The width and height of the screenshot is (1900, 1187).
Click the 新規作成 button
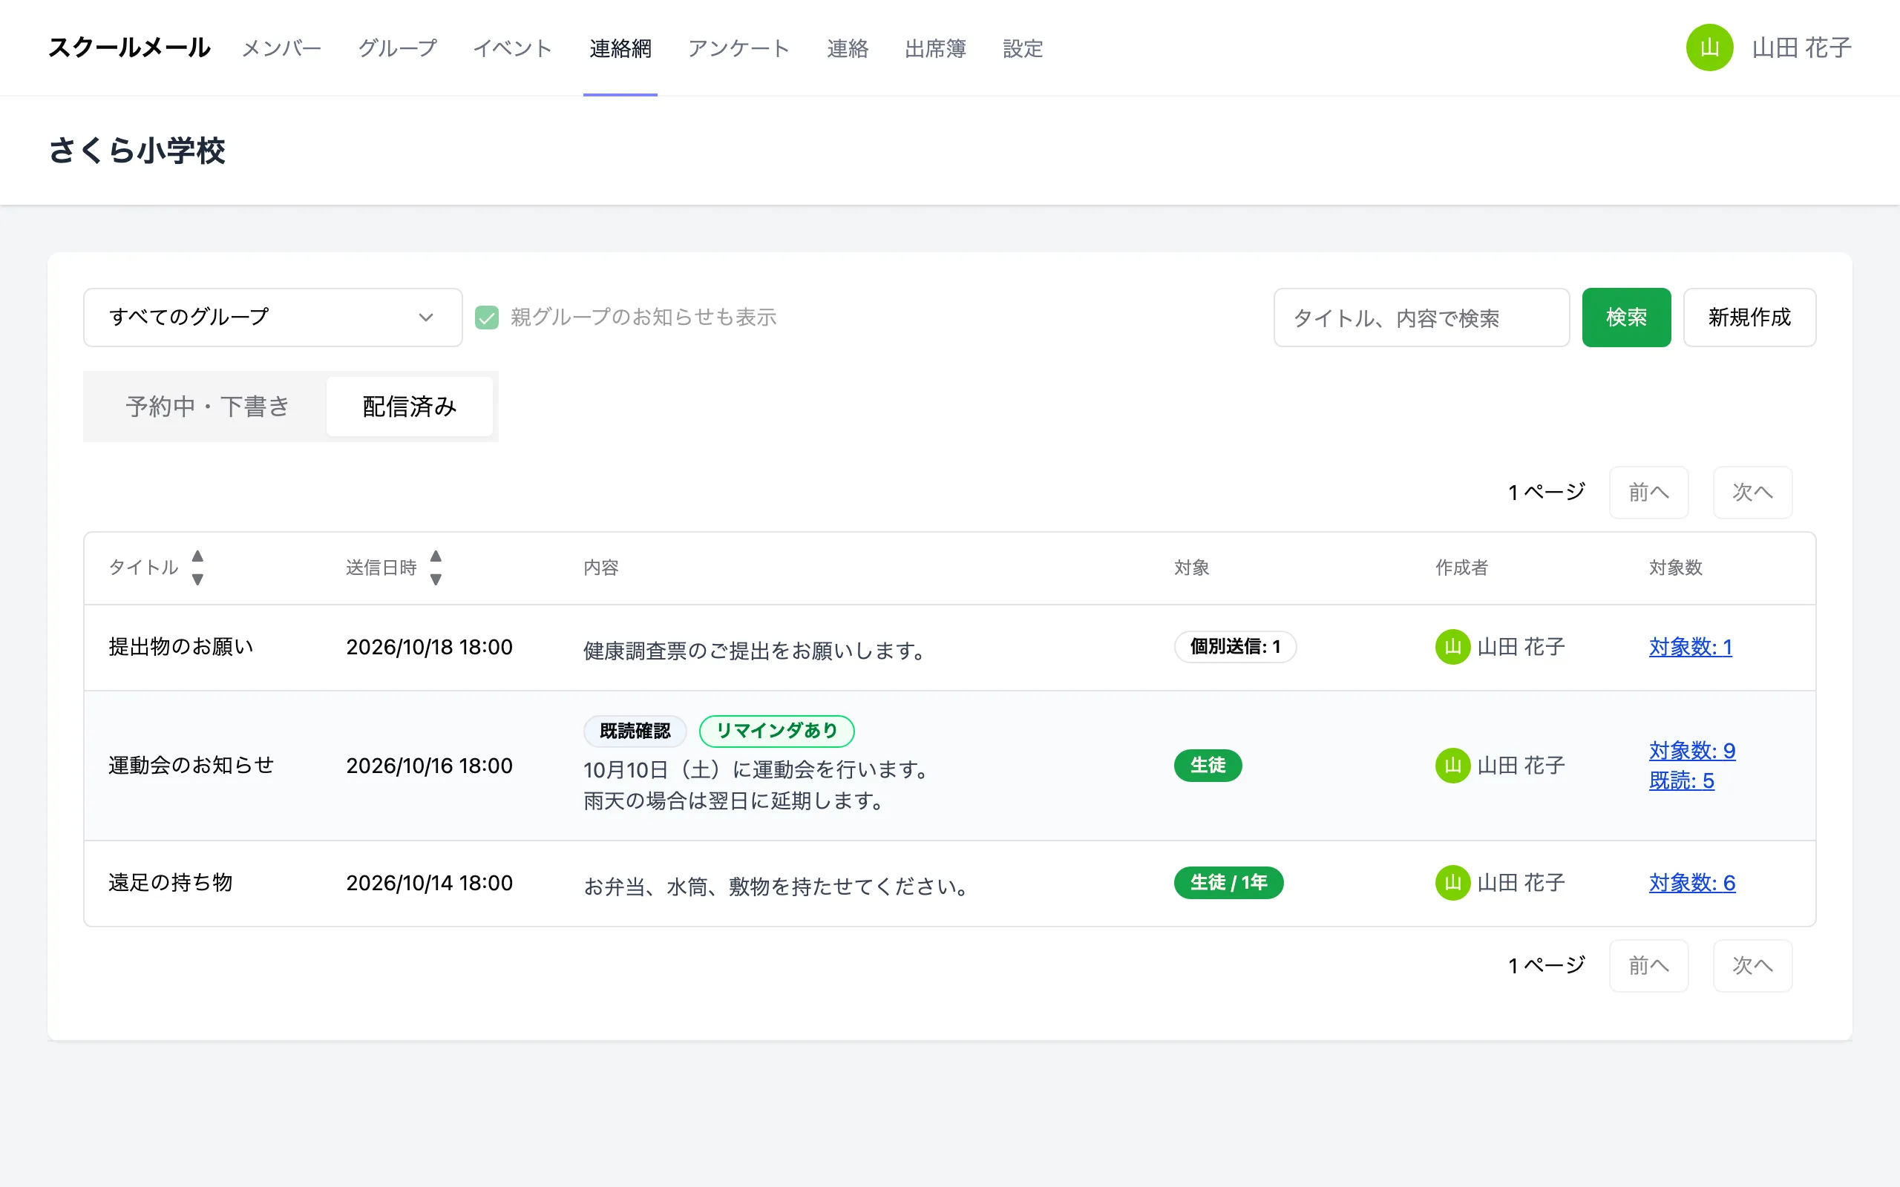pyautogui.click(x=1749, y=318)
